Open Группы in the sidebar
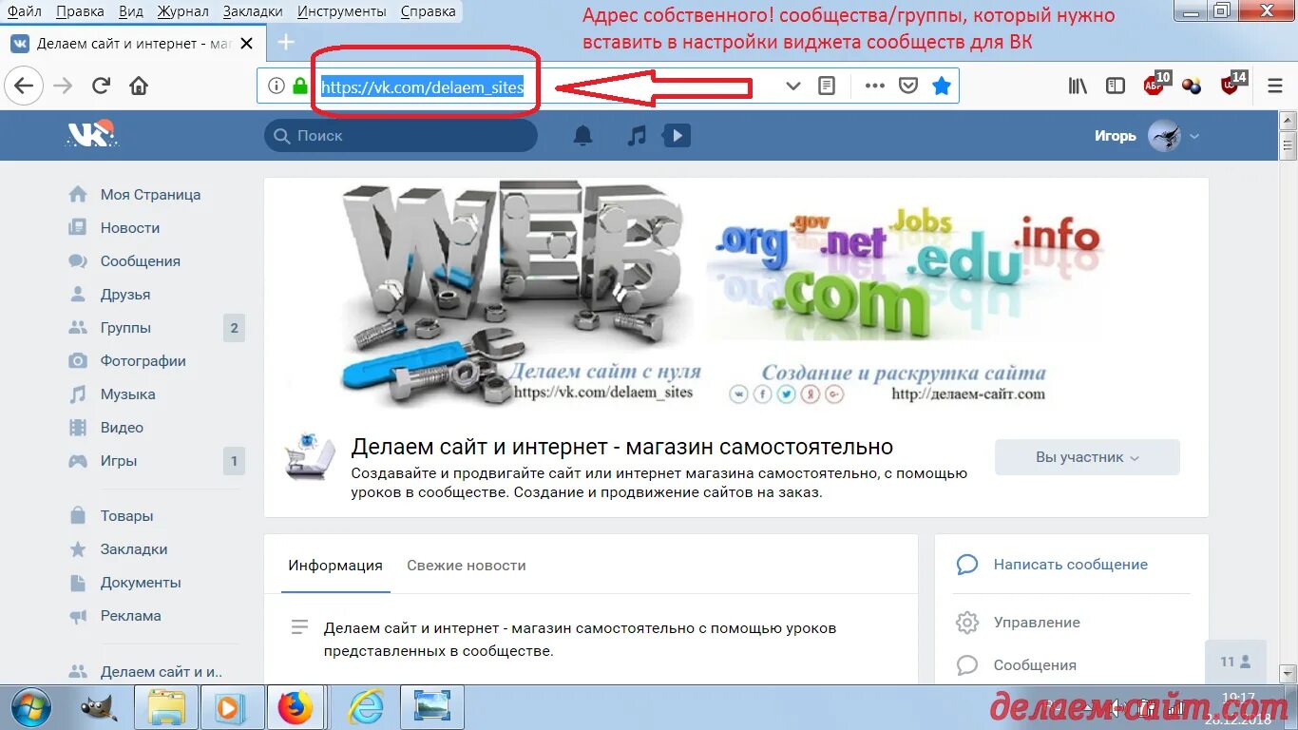The image size is (1298, 730). [x=125, y=327]
